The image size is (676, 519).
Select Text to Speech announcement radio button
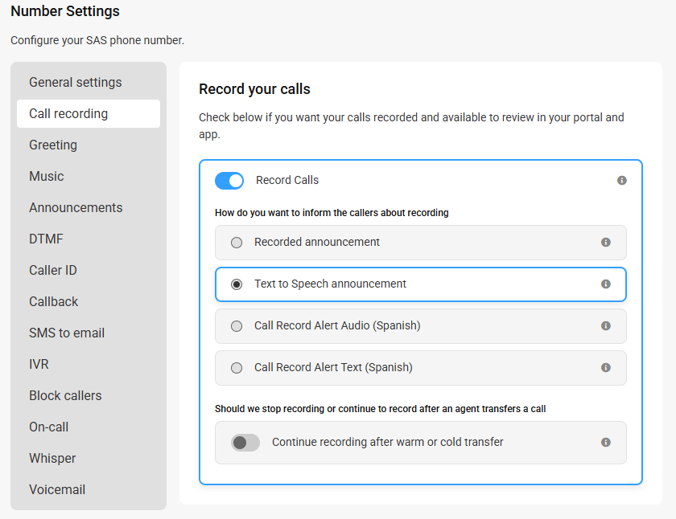[x=237, y=284]
